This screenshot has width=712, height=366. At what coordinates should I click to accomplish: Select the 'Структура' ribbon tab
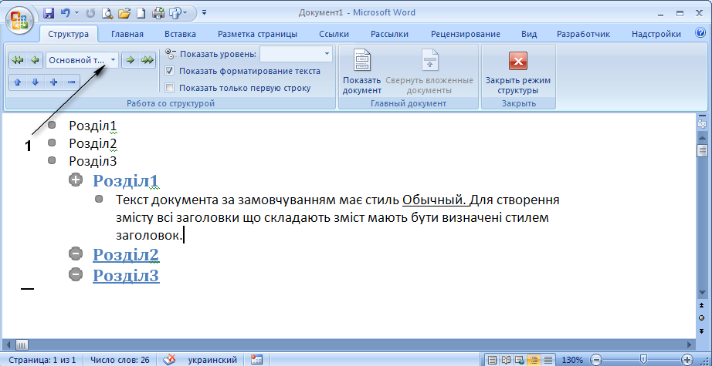69,34
